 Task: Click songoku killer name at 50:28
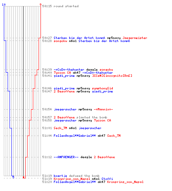(60, 41)
